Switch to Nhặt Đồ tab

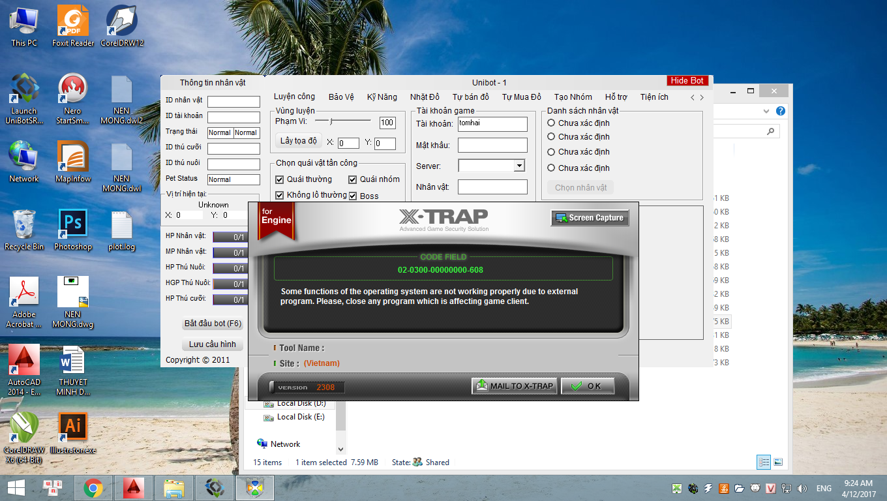pos(425,97)
